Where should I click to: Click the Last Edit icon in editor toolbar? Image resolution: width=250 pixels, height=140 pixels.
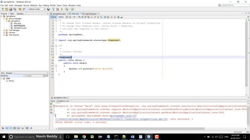click(x=67, y=17)
